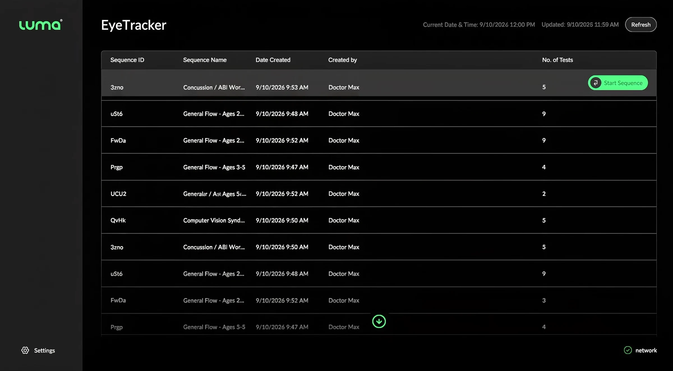Refresh the sequence list
Viewport: 673px width, 371px height.
click(641, 25)
